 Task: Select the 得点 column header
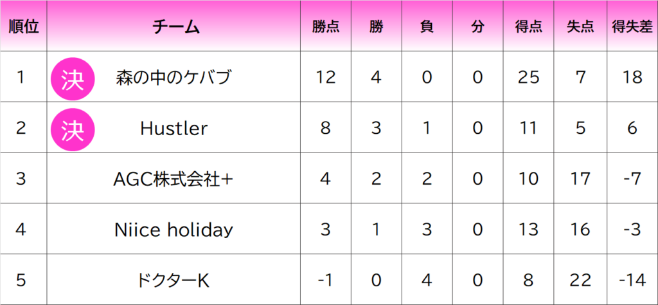528,27
